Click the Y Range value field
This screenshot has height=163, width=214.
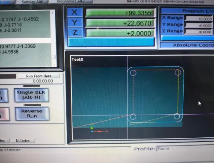pos(199,25)
